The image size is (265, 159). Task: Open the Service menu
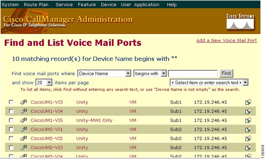coord(64,5)
